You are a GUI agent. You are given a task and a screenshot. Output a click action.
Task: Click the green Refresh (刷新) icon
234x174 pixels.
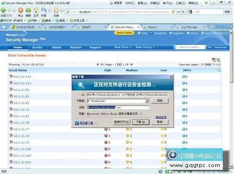(x=28, y=10)
